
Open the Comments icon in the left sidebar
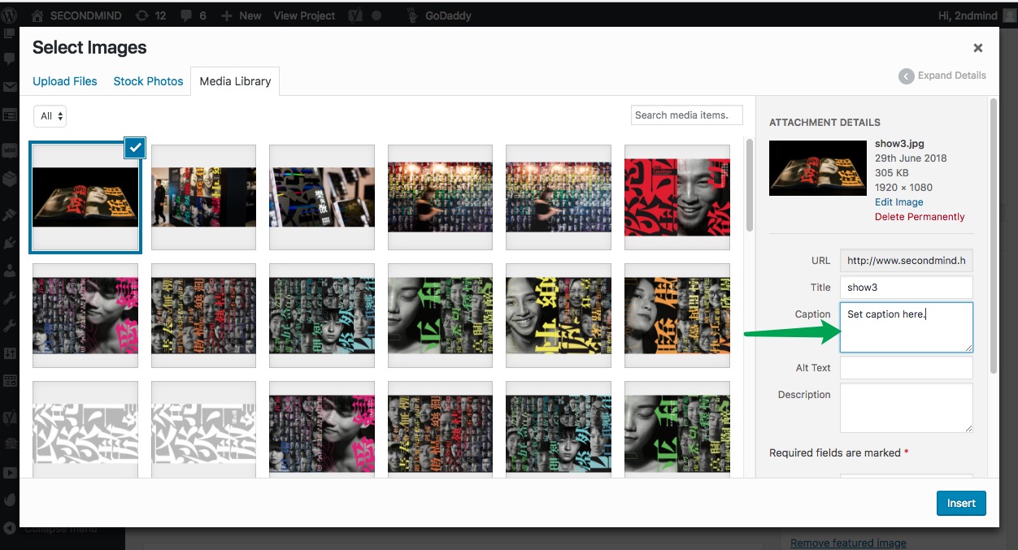point(10,59)
